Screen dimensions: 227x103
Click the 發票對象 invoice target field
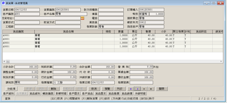point(111,27)
